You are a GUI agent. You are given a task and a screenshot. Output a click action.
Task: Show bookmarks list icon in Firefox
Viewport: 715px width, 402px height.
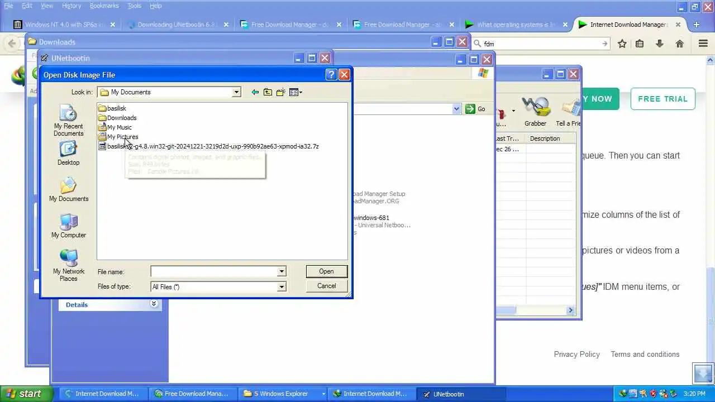click(640, 44)
